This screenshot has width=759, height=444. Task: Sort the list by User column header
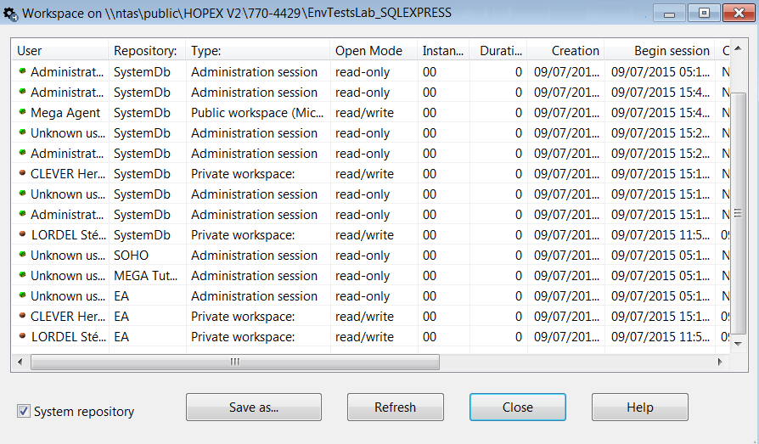(x=59, y=51)
